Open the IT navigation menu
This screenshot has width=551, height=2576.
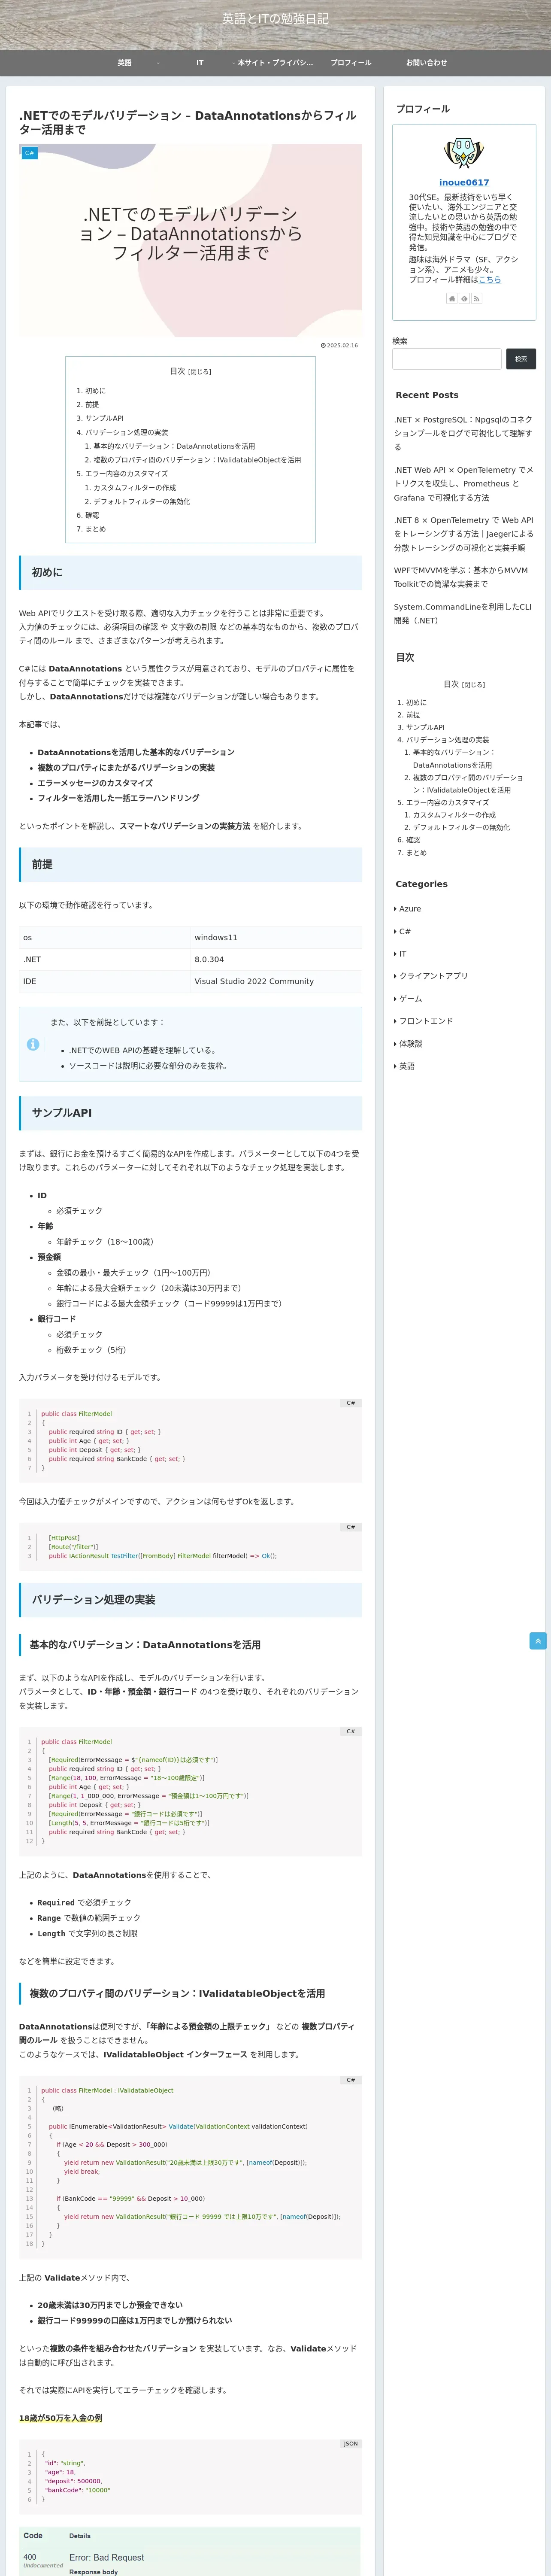pyautogui.click(x=200, y=63)
